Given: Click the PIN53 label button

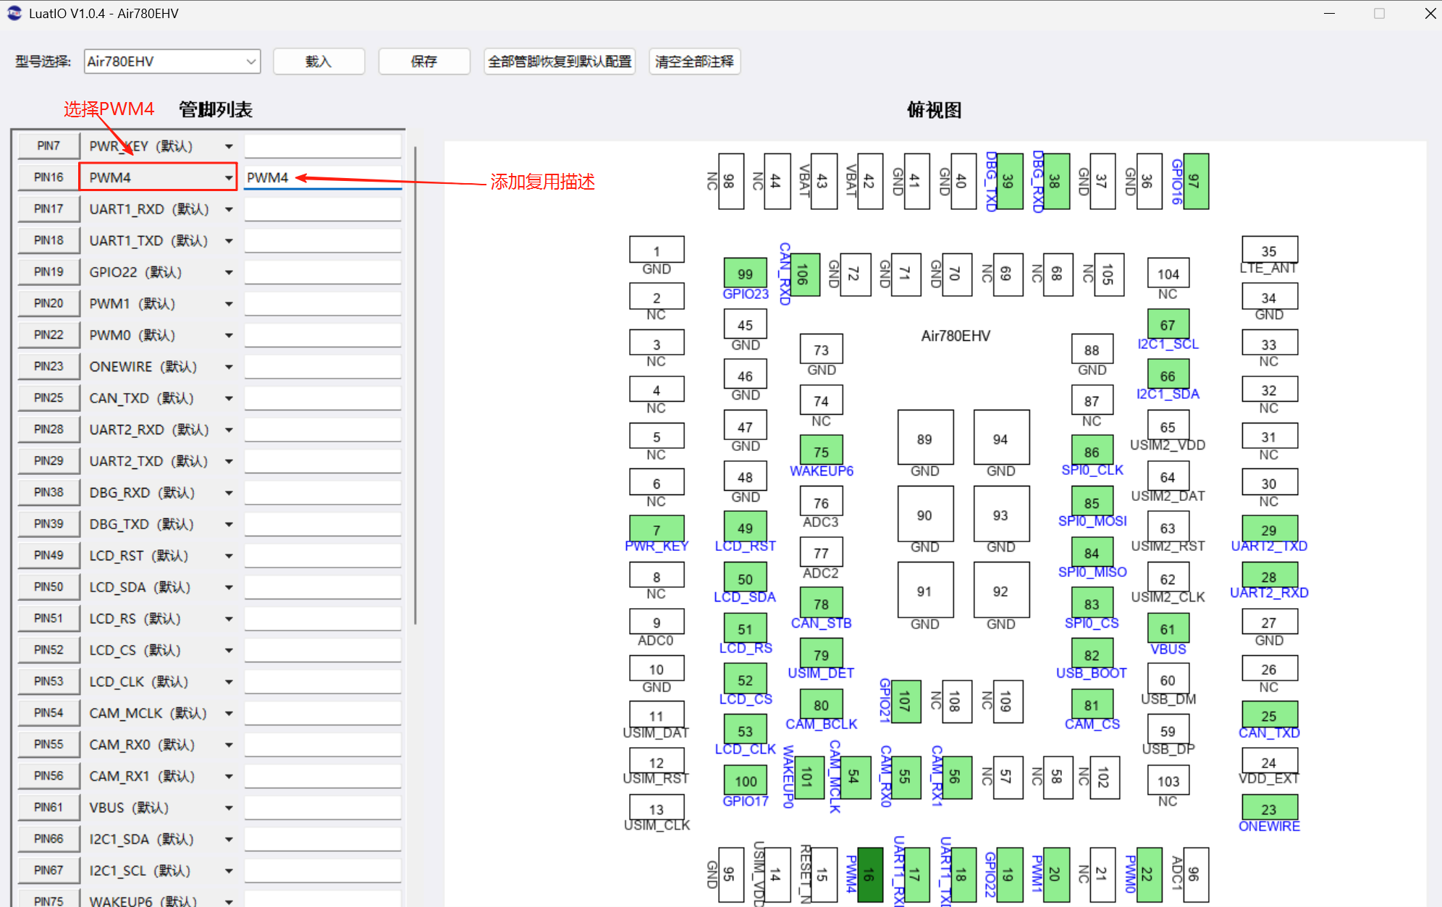Looking at the screenshot, I should 49,681.
